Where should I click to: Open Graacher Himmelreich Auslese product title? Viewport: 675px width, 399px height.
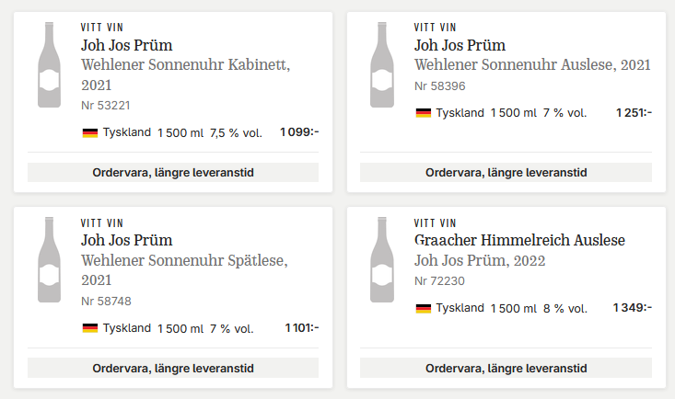519,240
